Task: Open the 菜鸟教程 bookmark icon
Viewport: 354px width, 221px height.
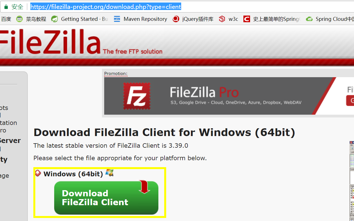Action: (x=19, y=19)
